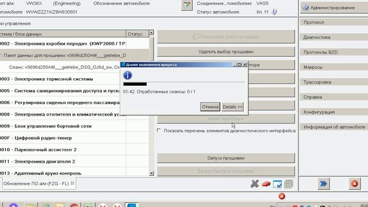The width and height of the screenshot is (368, 207).
Task: Close the Обновление ПО а/м tab
Action: [72, 183]
